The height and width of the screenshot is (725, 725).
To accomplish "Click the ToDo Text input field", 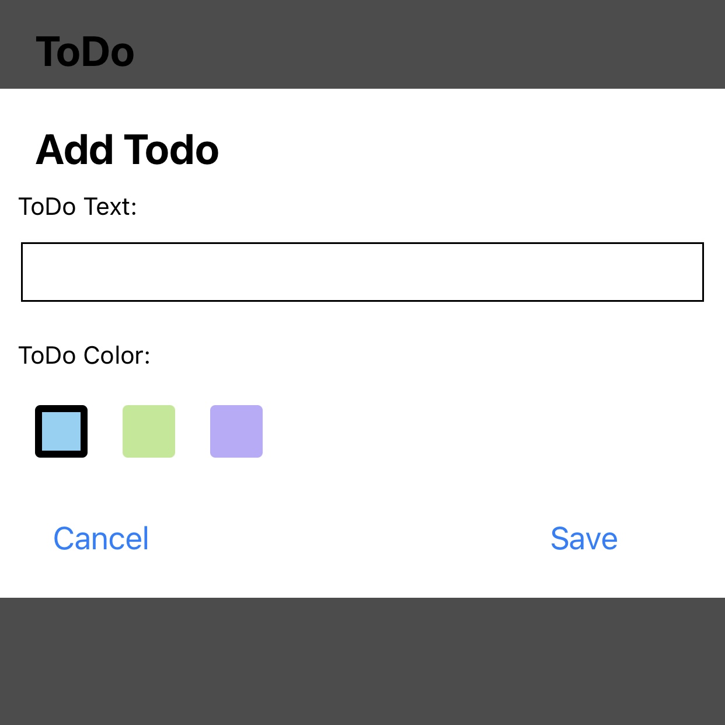I will (x=362, y=272).
